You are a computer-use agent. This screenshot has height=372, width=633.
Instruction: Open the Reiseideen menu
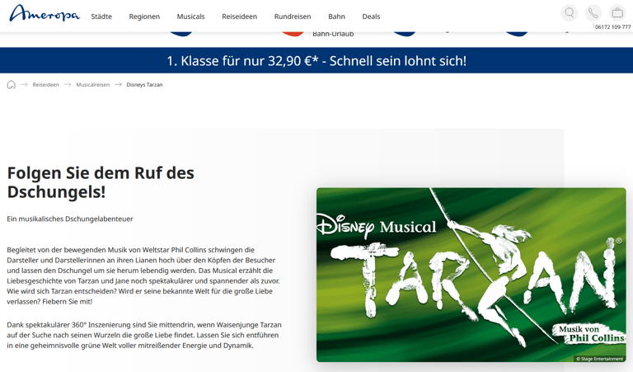(x=239, y=16)
